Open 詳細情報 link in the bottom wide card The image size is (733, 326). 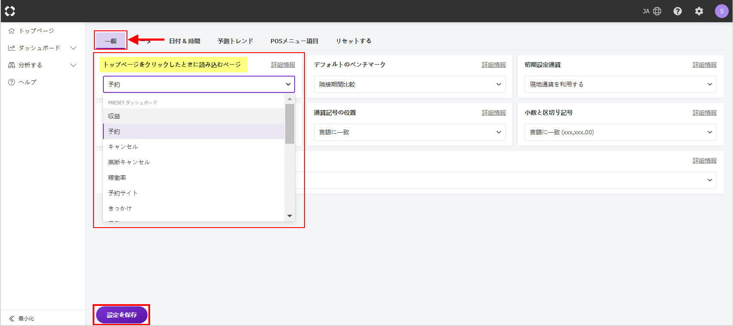705,160
